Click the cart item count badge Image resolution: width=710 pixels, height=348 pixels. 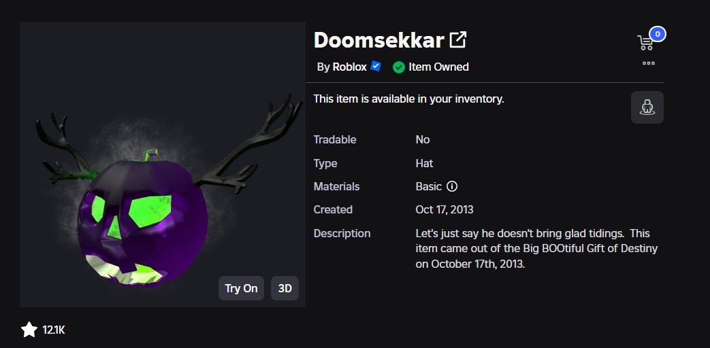[x=658, y=34]
